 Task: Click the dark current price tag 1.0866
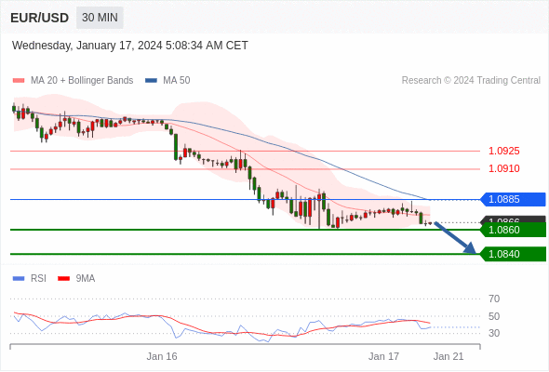(513, 219)
